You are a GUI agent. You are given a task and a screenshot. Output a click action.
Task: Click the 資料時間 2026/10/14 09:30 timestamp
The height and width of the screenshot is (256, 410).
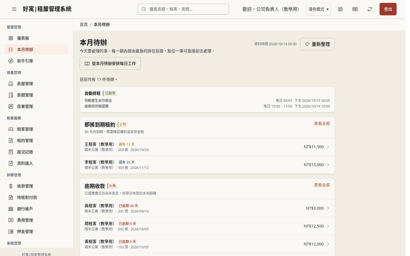[x=275, y=44]
